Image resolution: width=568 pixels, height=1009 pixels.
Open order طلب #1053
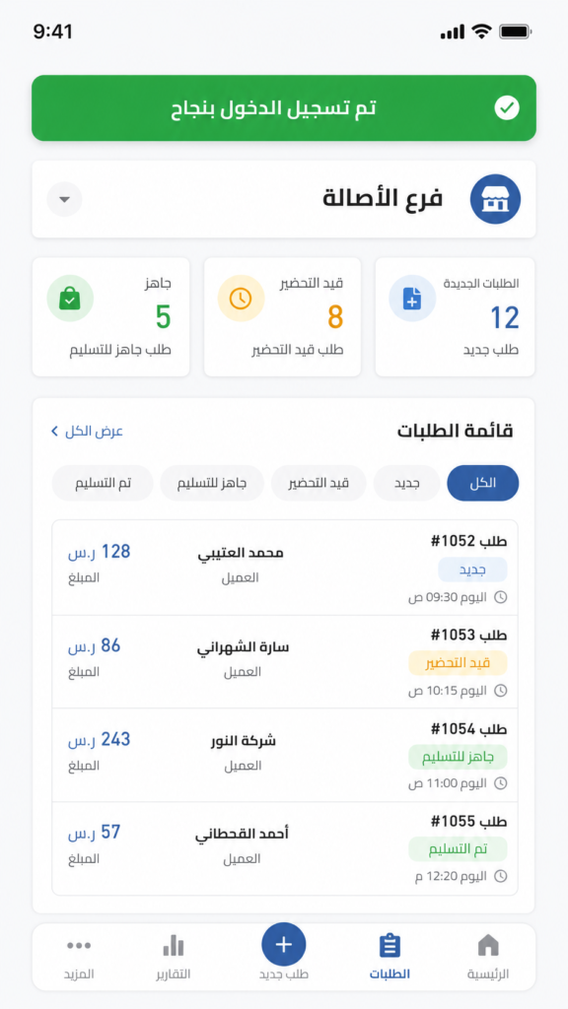[285, 662]
